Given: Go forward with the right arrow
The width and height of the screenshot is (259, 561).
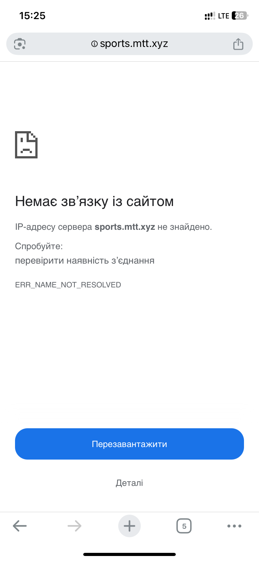Looking at the screenshot, I should pos(74,526).
